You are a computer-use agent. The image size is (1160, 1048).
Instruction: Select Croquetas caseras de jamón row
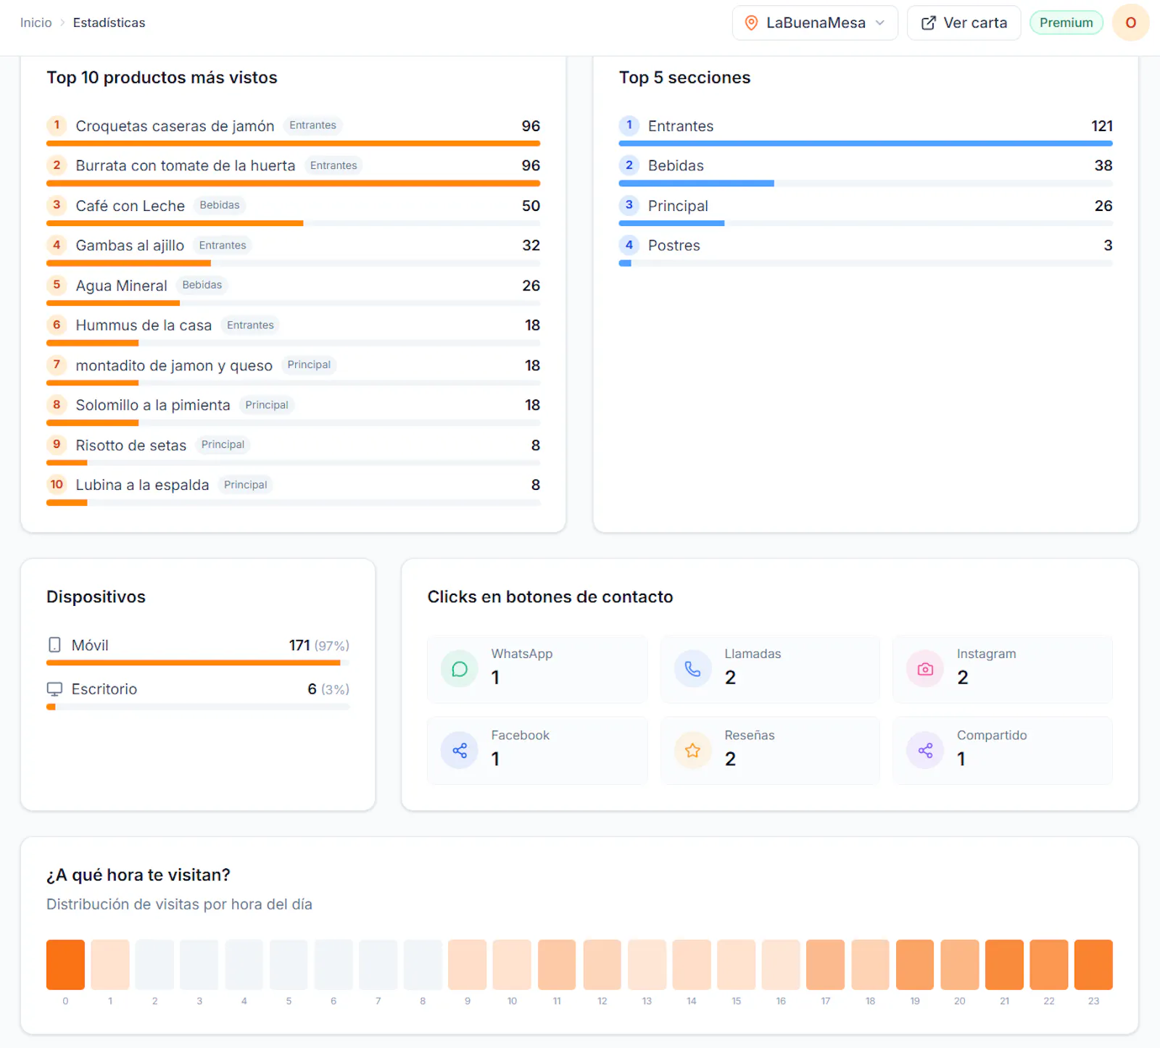293,130
